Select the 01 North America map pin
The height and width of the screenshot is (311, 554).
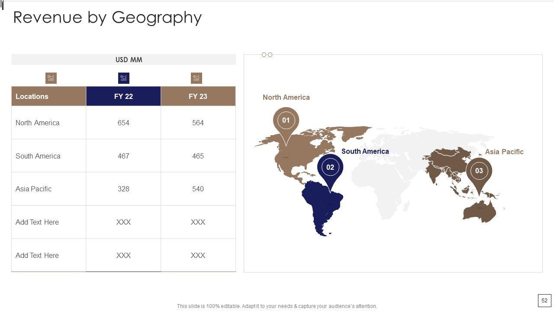tap(286, 121)
